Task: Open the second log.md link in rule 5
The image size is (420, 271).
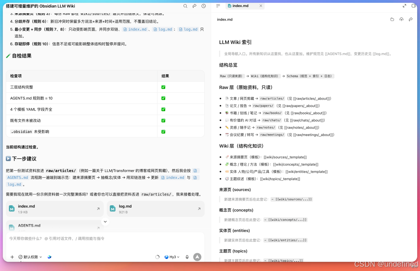Action: click(188, 30)
